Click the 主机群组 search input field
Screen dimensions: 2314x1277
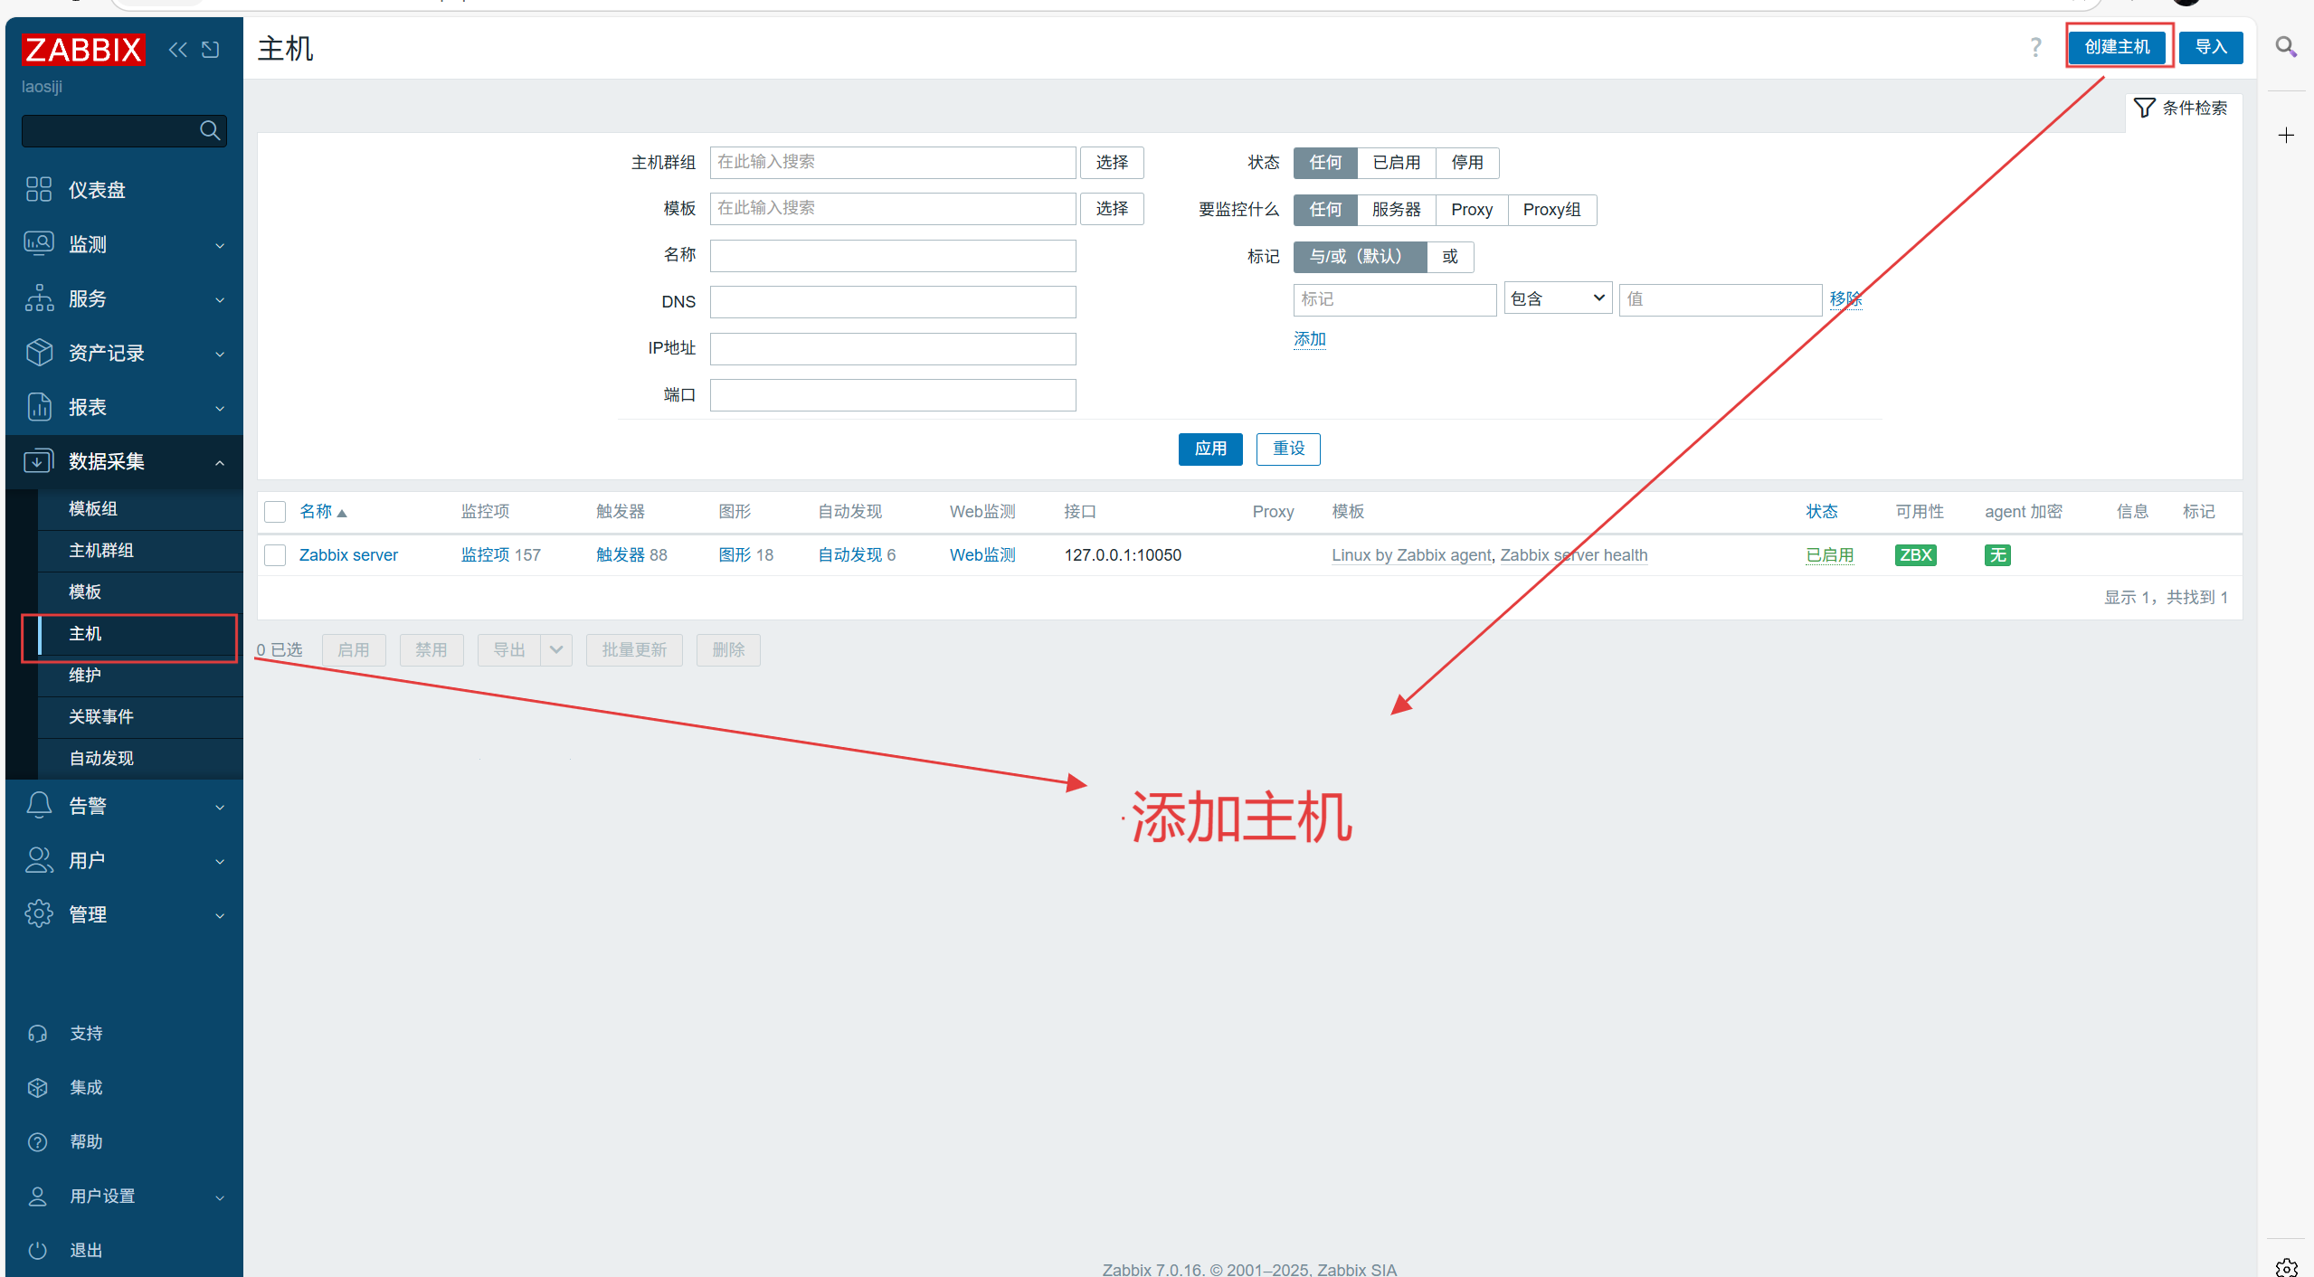pos(892,163)
